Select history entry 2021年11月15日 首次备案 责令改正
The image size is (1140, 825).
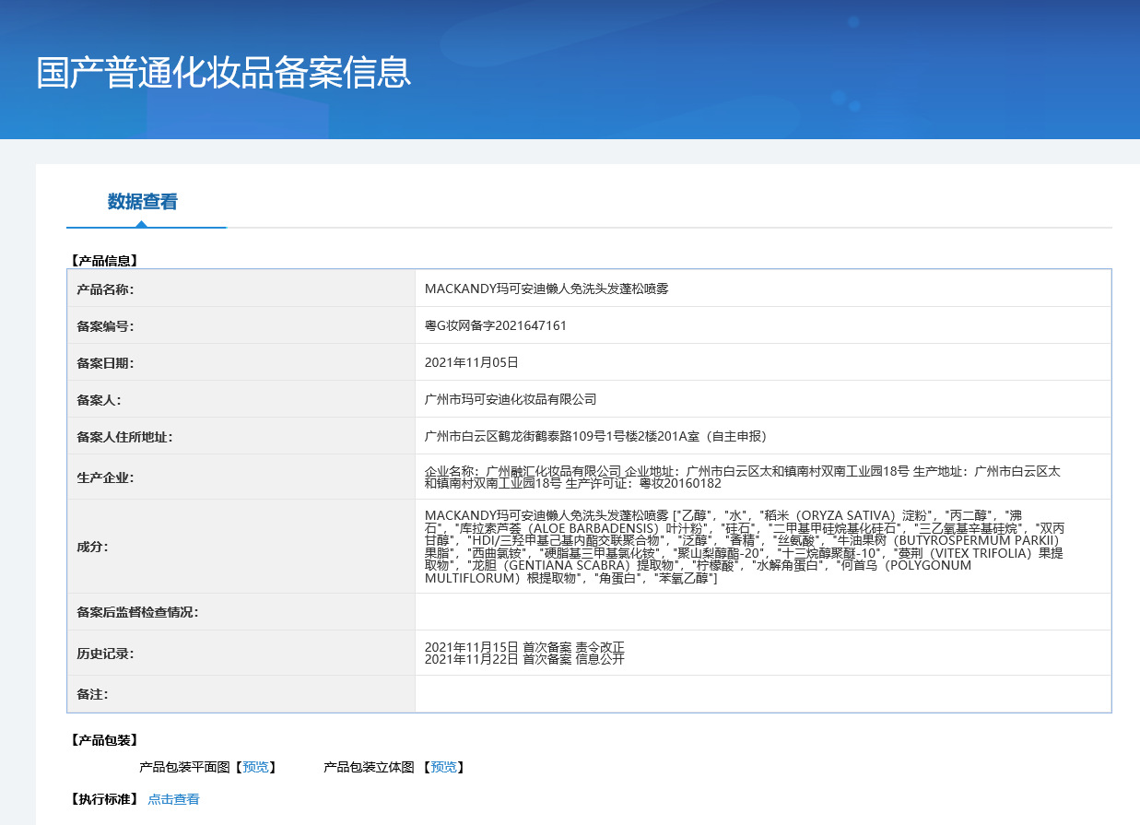pos(524,647)
